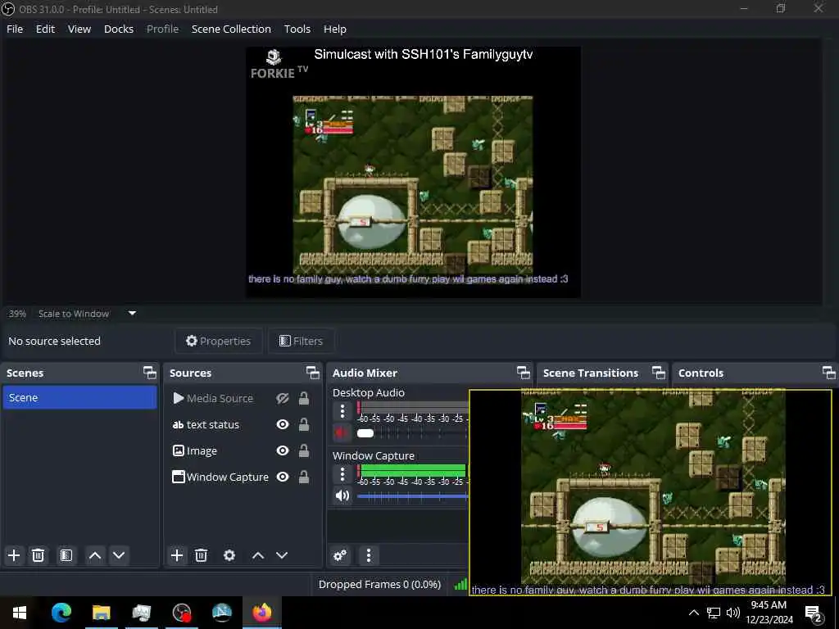This screenshot has width=839, height=629.
Task: Click the Properties button
Action: click(218, 342)
